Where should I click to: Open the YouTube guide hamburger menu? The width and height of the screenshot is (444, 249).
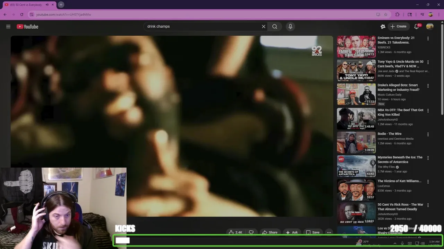8,26
